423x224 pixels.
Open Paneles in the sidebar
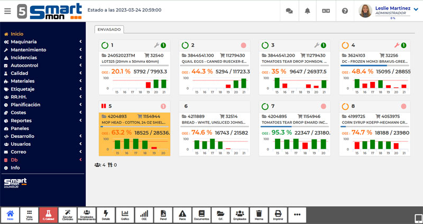20,128
